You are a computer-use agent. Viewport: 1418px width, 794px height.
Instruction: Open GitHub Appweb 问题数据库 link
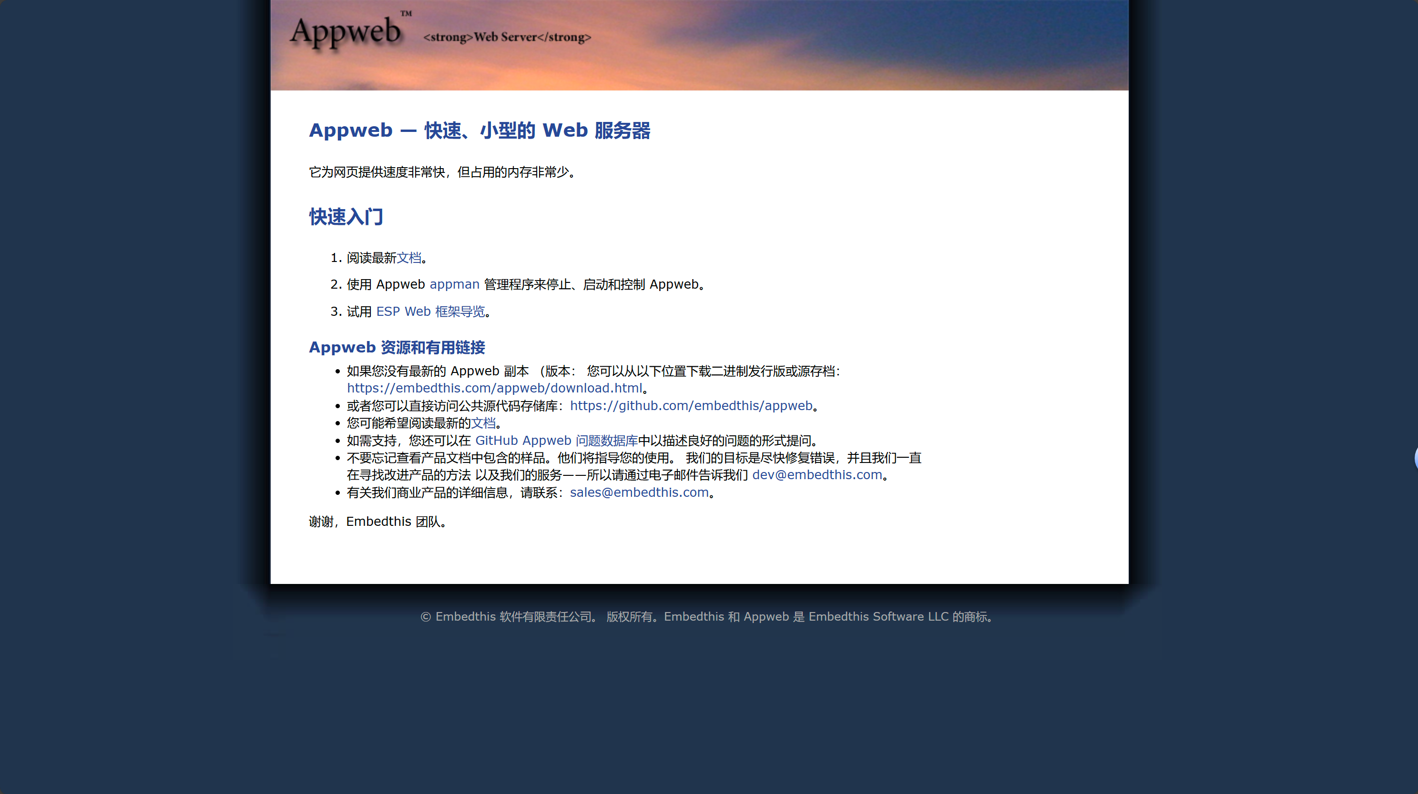click(x=556, y=441)
